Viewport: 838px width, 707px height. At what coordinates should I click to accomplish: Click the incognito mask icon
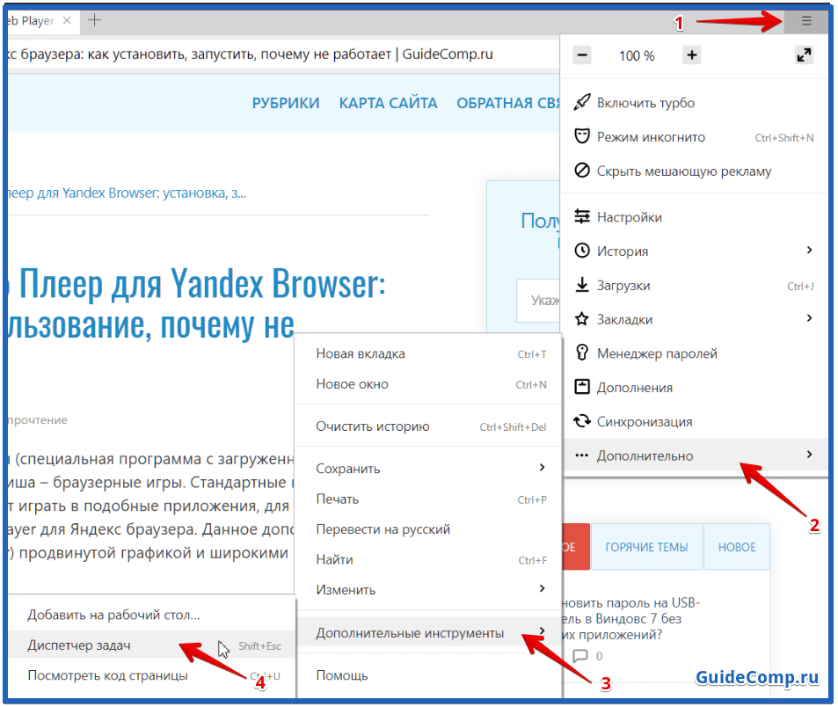(x=581, y=136)
